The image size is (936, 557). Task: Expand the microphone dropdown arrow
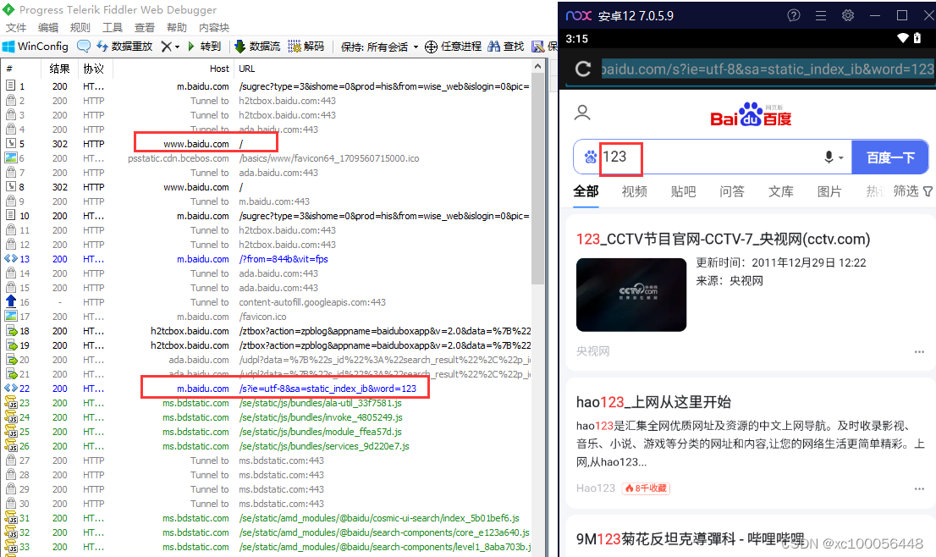coord(841,157)
